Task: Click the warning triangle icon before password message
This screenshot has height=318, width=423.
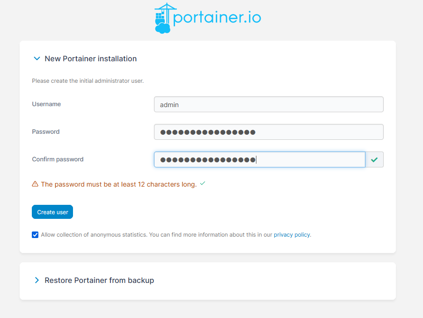Action: click(35, 184)
